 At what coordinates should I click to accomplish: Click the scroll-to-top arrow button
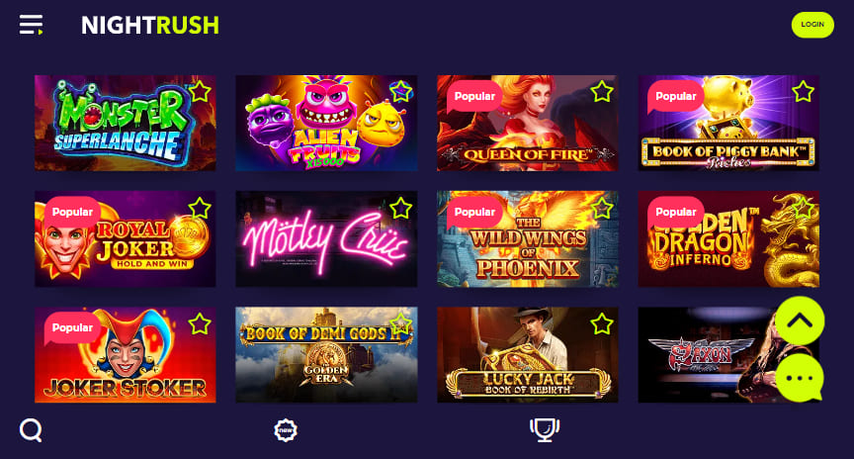(x=800, y=321)
